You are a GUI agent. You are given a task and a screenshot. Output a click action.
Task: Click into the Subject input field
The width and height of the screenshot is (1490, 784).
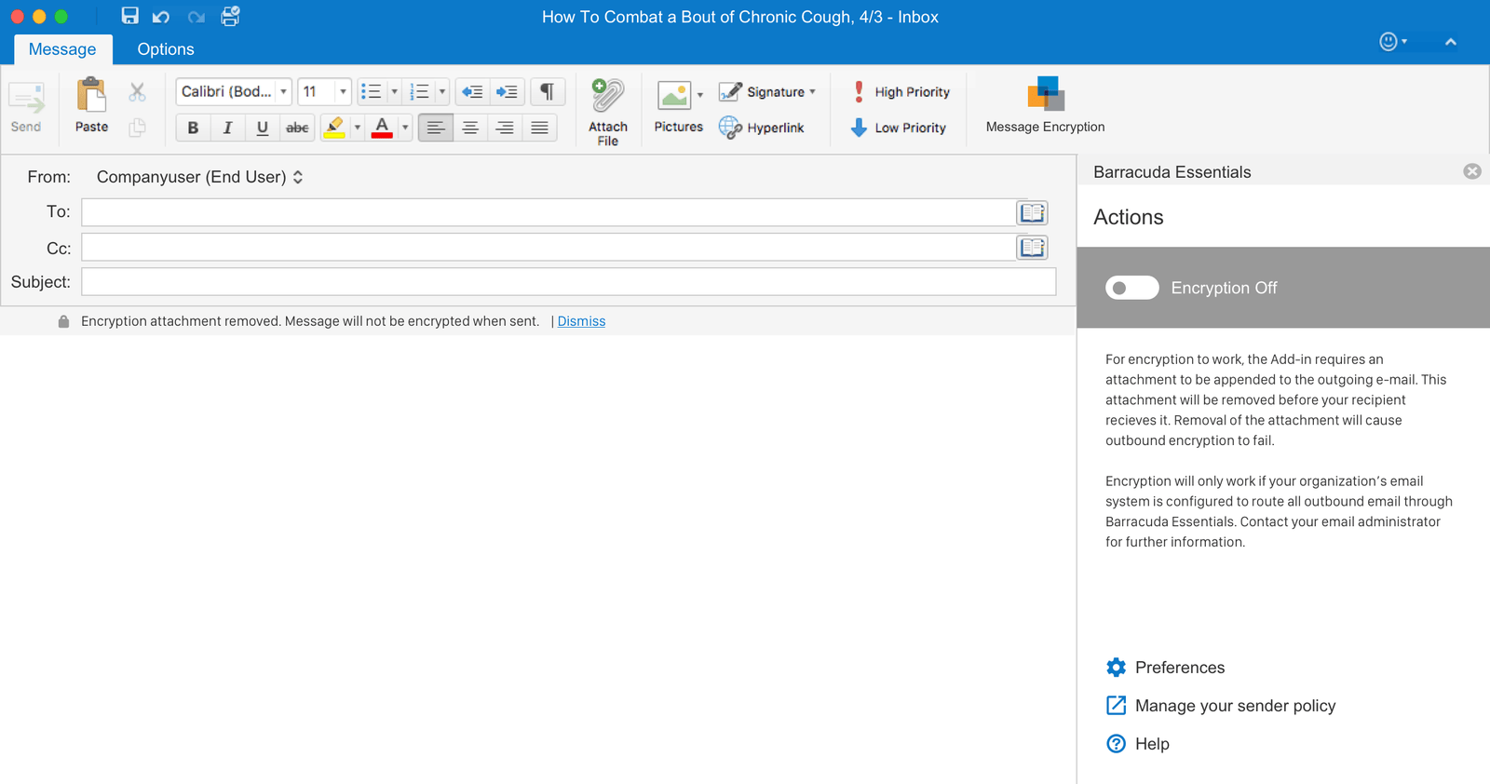pyautogui.click(x=568, y=281)
